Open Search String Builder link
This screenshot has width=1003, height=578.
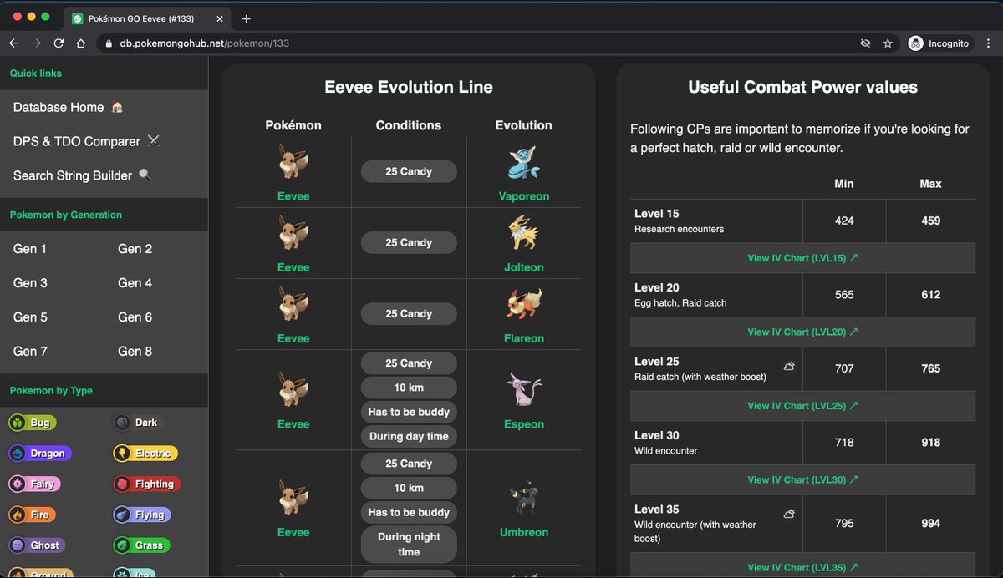tap(83, 175)
